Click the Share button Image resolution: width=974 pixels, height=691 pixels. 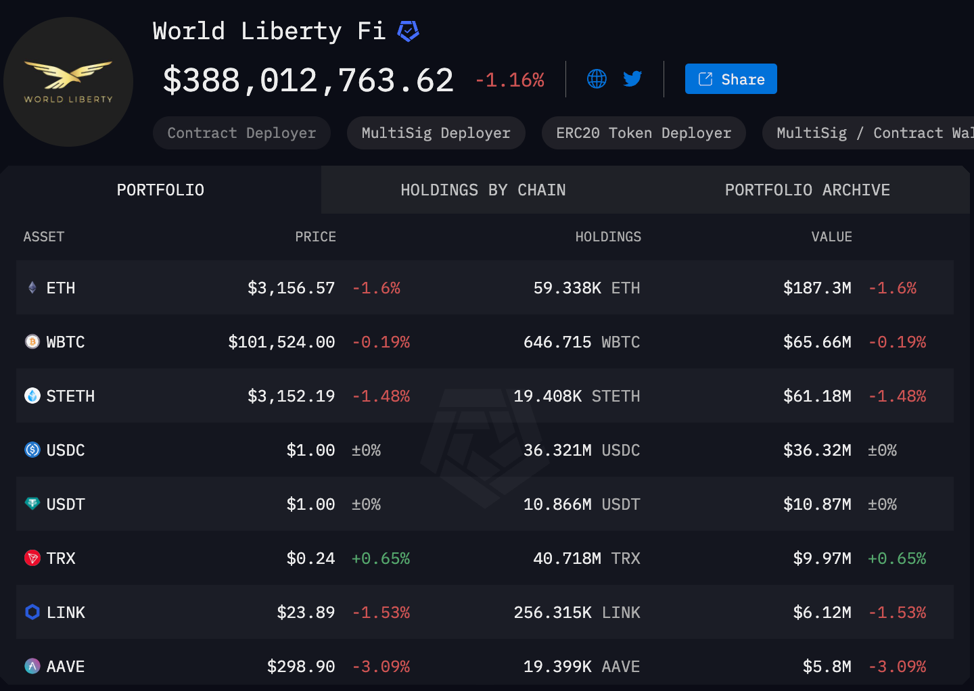(x=730, y=79)
